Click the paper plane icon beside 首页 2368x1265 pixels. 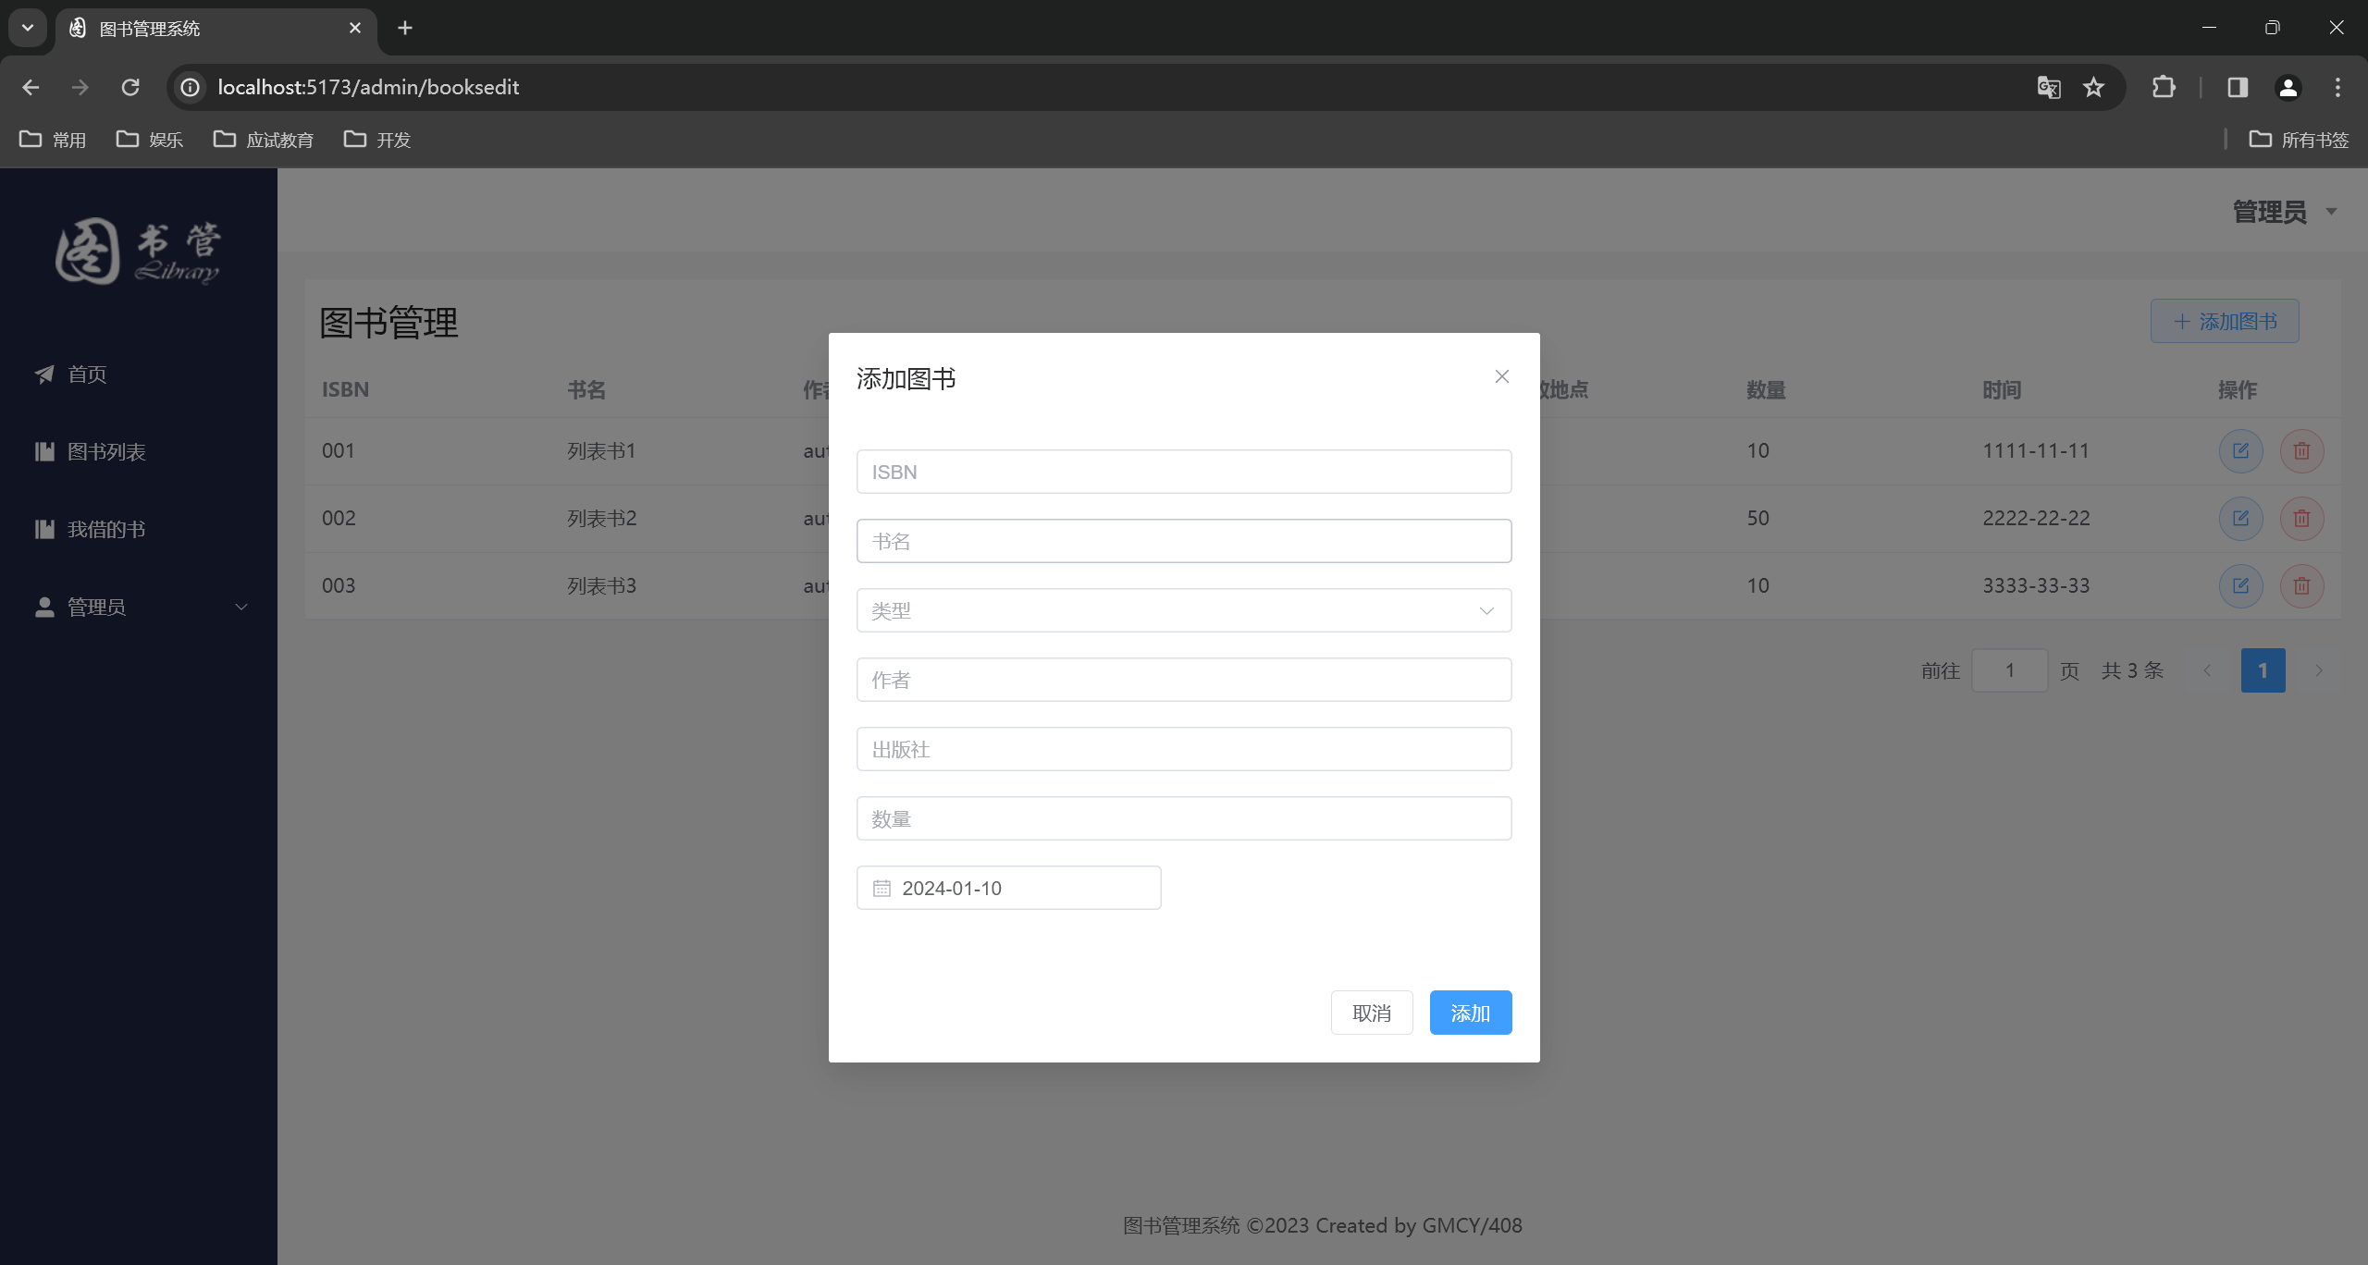[x=43, y=374]
